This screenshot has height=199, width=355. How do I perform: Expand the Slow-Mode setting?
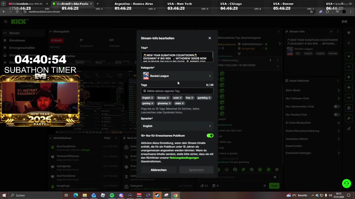[313, 90]
